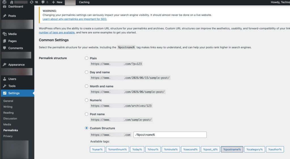Click the custom structure input field
Image resolution: width=290 pixels, height=159 pixels.
click(170, 135)
